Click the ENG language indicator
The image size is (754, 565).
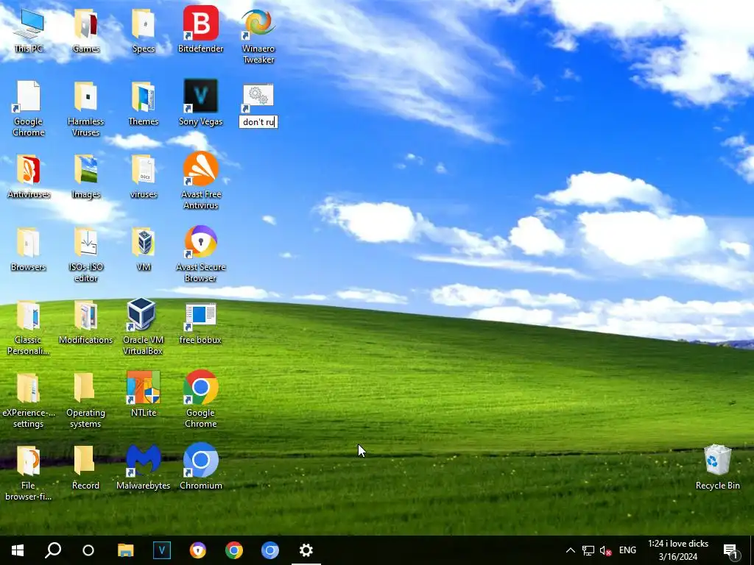[627, 550]
